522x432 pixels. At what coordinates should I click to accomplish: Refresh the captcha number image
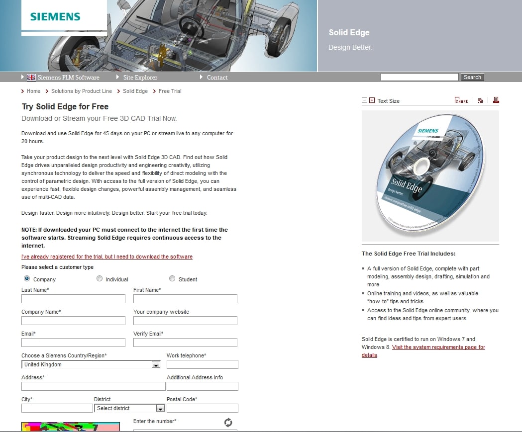click(x=228, y=423)
